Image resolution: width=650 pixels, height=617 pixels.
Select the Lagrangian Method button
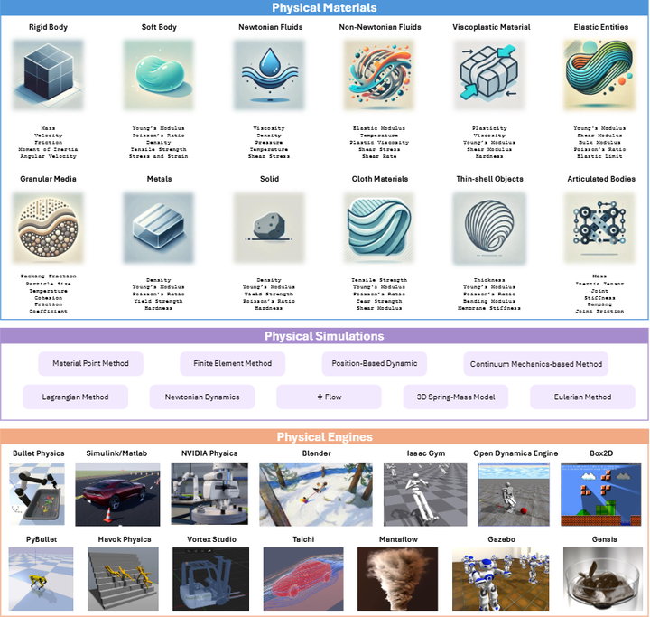76,397
